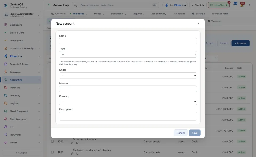256x157 pixels.
Task: Open the Type dropdown
Action: (x=128, y=54)
